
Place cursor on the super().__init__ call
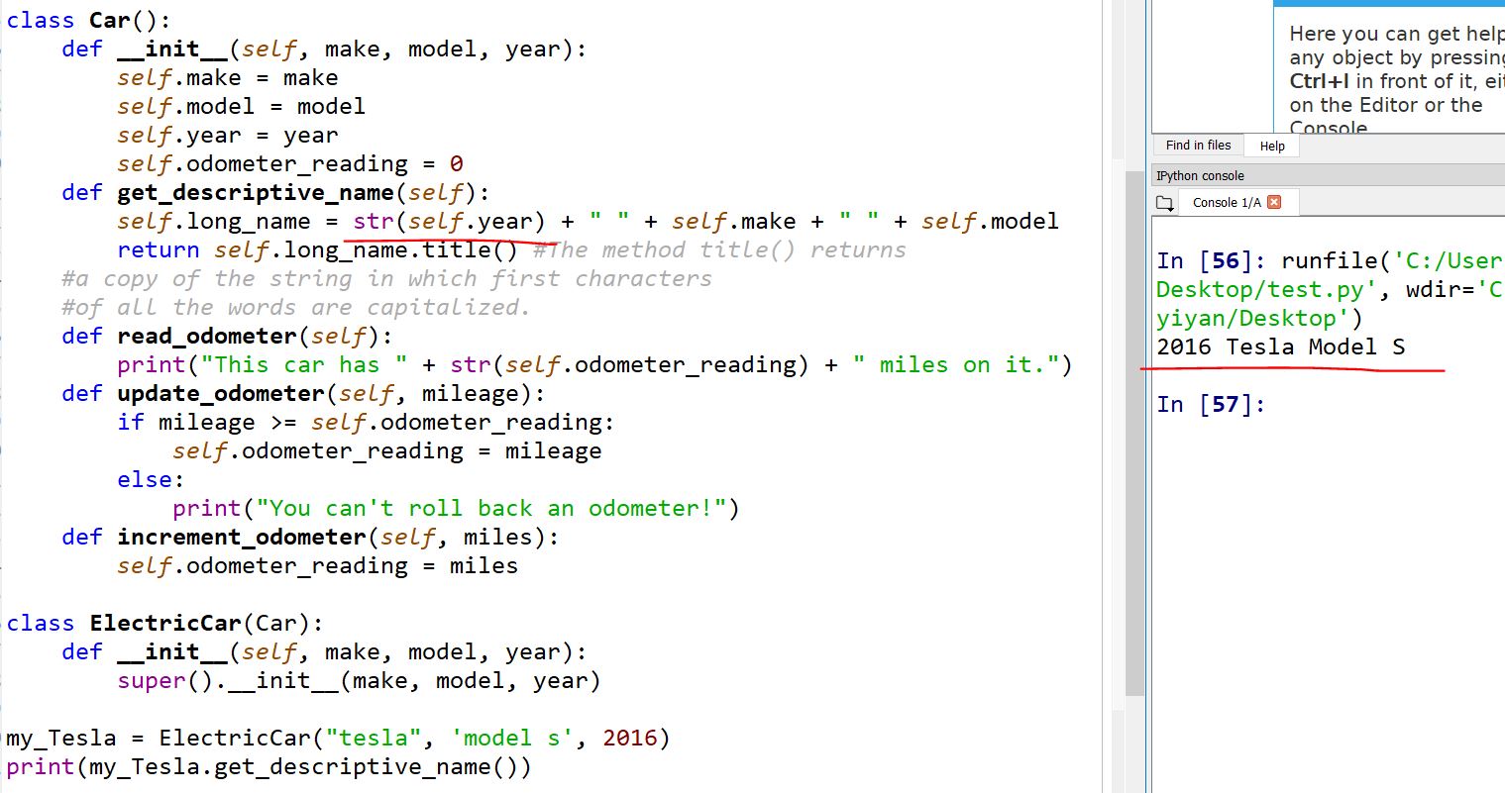point(359,680)
